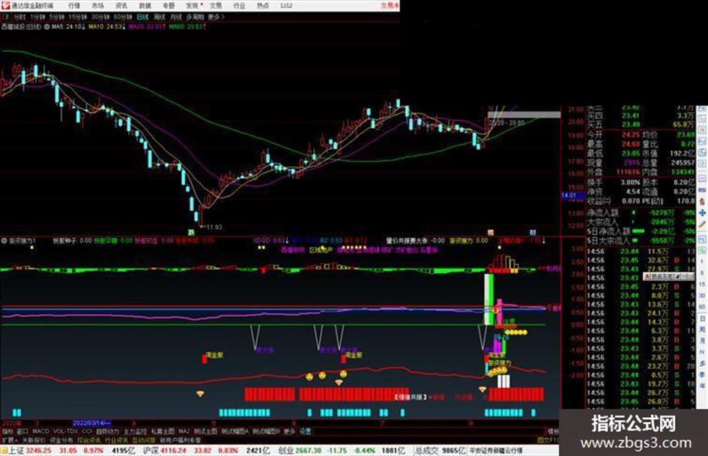Select the CCI indicator tab

tap(87, 431)
